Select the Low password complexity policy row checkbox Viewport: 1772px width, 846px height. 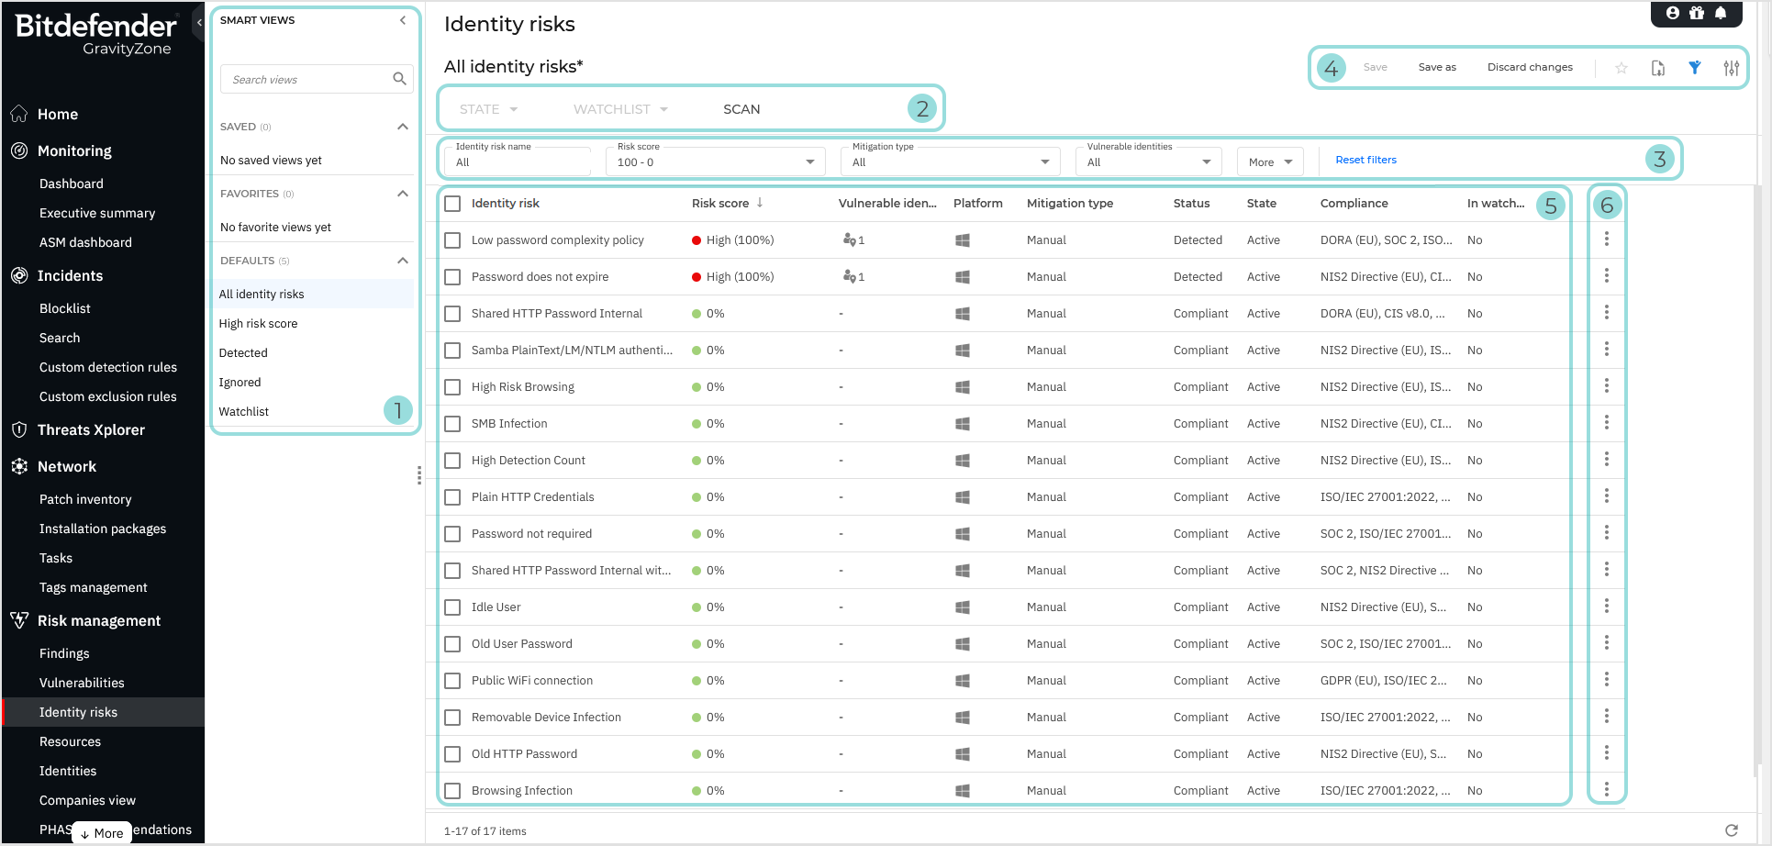click(452, 239)
